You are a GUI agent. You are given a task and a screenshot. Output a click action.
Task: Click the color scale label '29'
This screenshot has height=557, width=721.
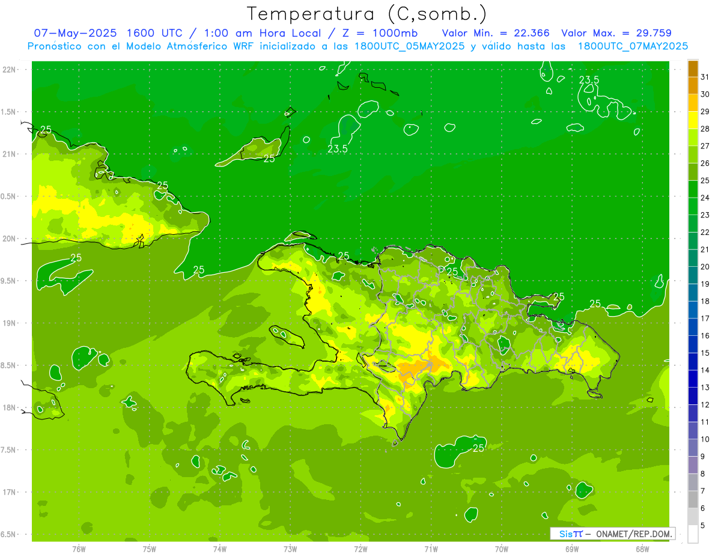705,112
